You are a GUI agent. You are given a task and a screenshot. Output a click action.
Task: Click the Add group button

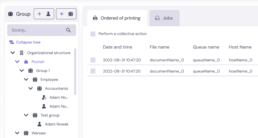66,14
